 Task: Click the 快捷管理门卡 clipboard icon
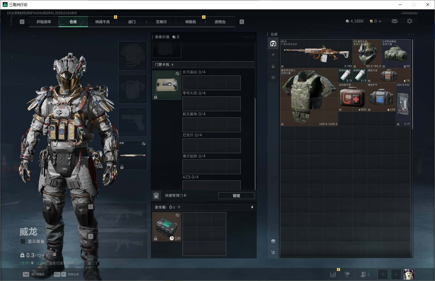tap(156, 196)
